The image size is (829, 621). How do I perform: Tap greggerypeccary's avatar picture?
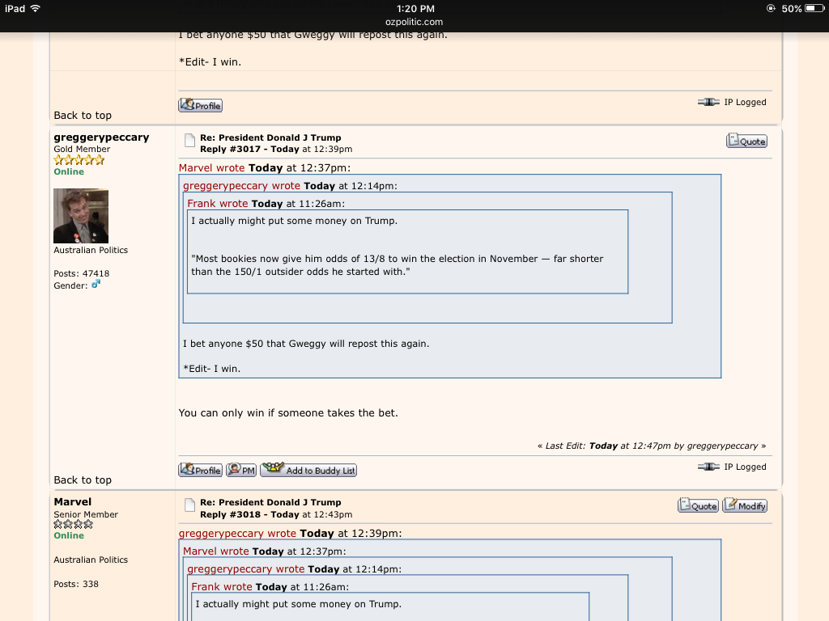(x=81, y=216)
